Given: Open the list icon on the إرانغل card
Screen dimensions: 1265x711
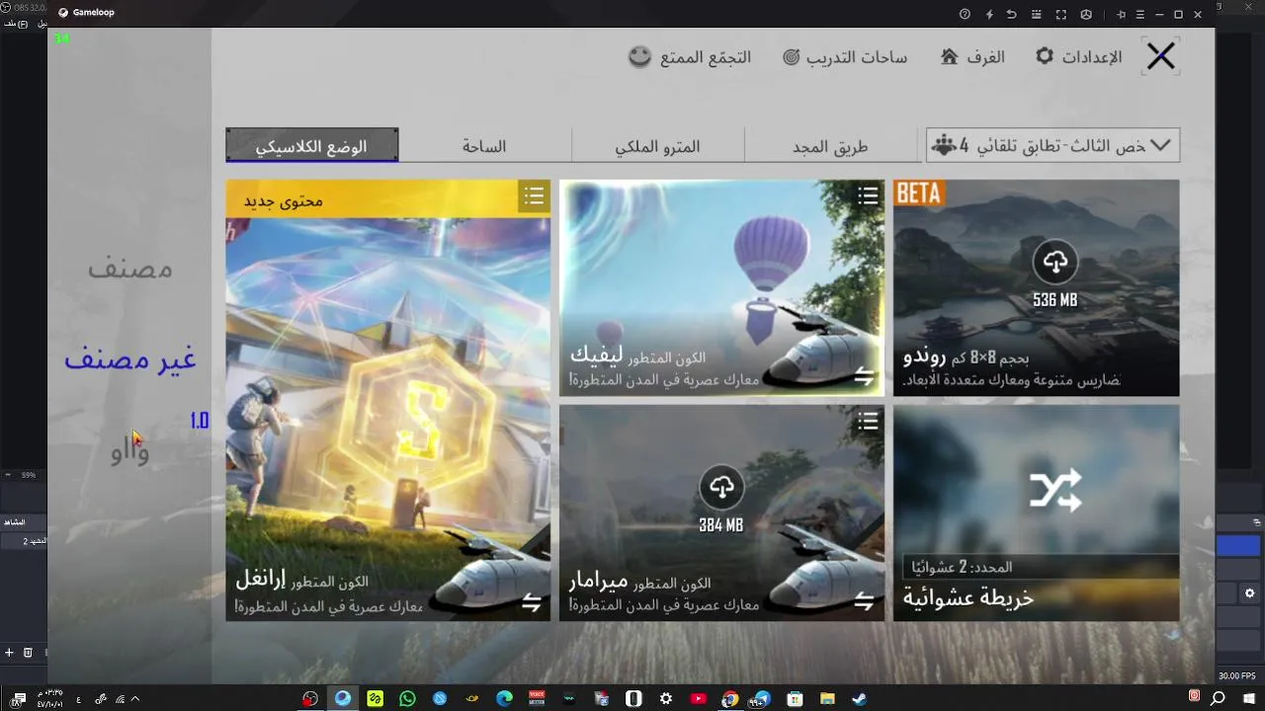Looking at the screenshot, I should pyautogui.click(x=534, y=197).
